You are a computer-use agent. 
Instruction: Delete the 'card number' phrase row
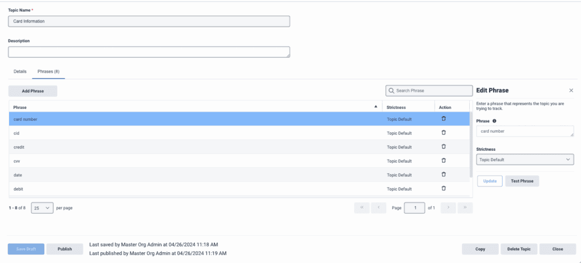pos(444,119)
